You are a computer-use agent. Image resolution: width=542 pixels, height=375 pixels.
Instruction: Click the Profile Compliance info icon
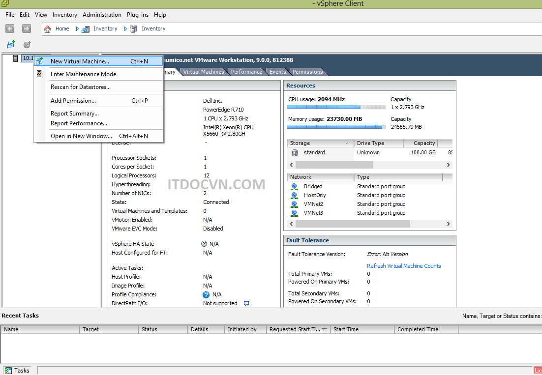[206, 295]
